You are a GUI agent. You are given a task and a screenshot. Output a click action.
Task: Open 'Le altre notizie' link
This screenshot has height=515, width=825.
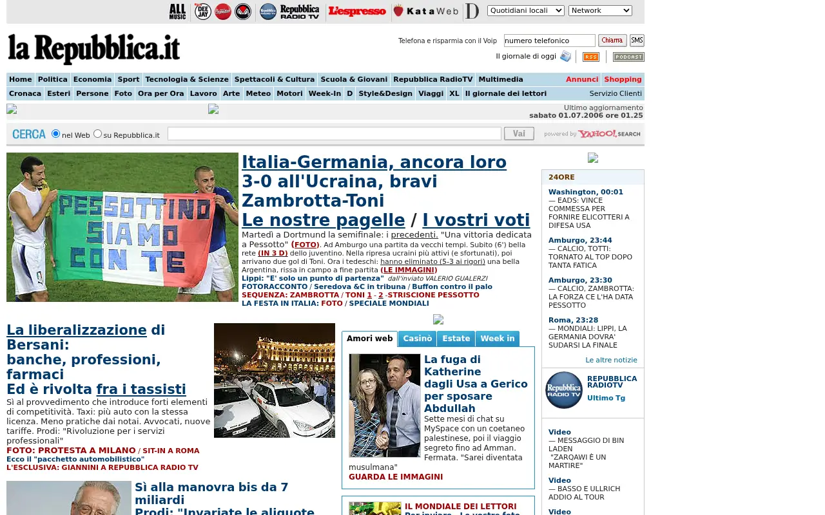pos(611,360)
